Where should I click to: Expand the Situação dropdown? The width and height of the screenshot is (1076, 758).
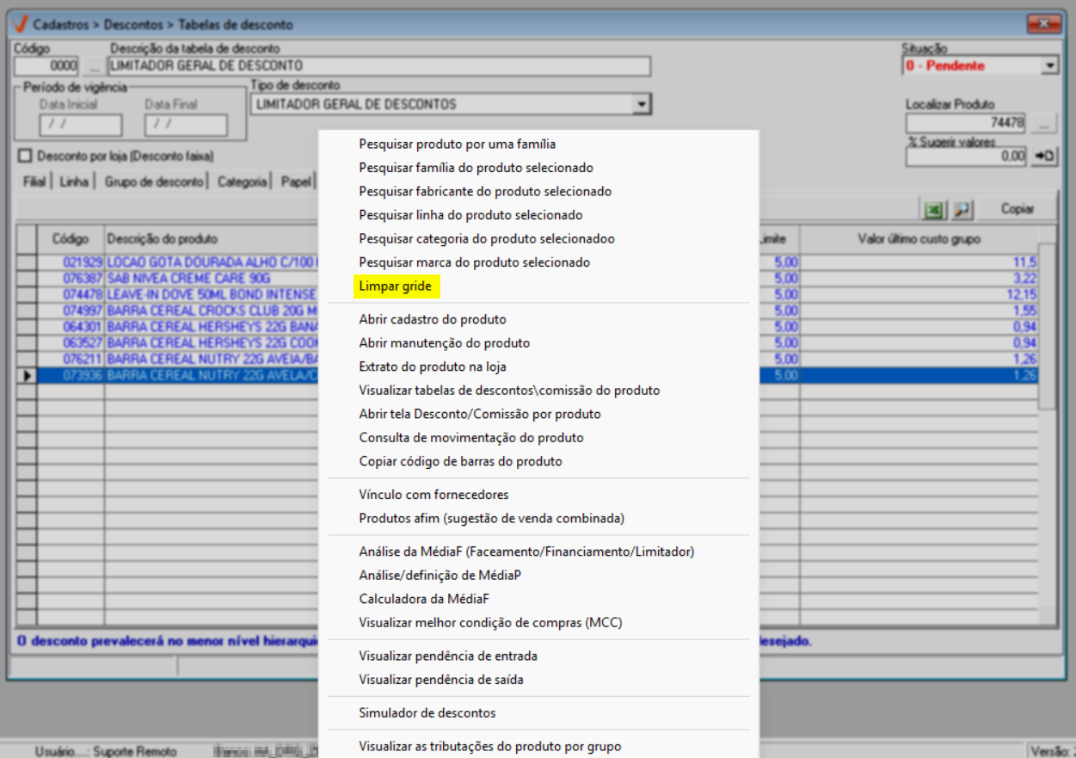point(1049,66)
